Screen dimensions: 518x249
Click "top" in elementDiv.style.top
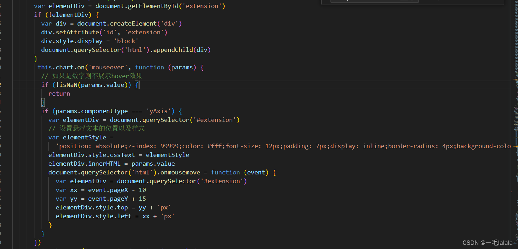pyautogui.click(x=122, y=207)
